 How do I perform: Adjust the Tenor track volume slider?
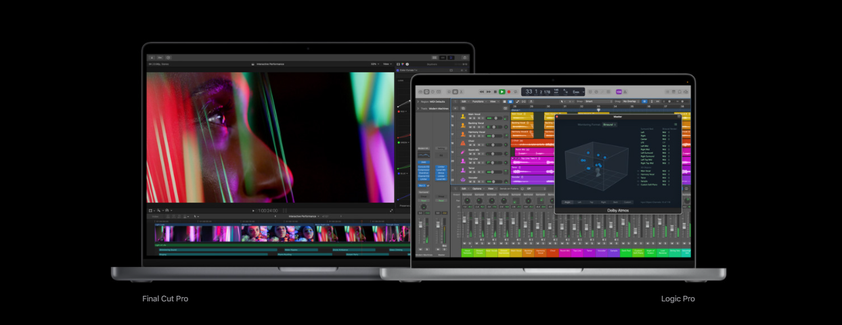click(494, 172)
